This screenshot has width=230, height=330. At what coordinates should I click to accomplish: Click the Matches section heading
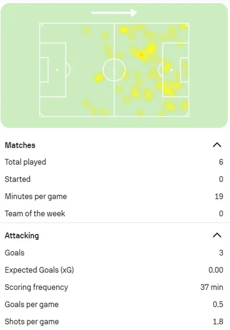click(x=20, y=145)
